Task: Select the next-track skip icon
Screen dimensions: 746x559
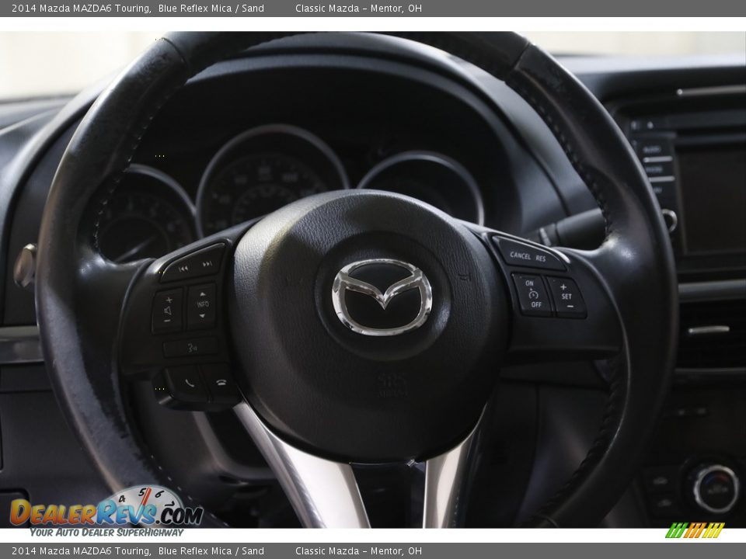Action: point(207,264)
